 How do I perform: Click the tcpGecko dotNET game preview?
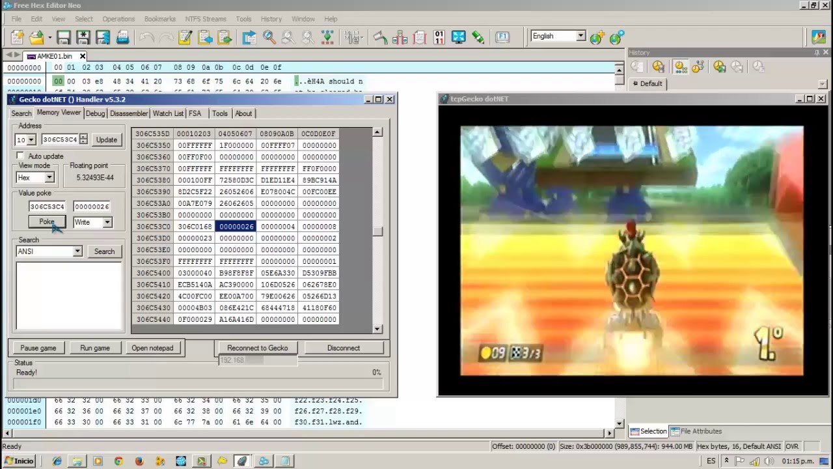pos(632,251)
